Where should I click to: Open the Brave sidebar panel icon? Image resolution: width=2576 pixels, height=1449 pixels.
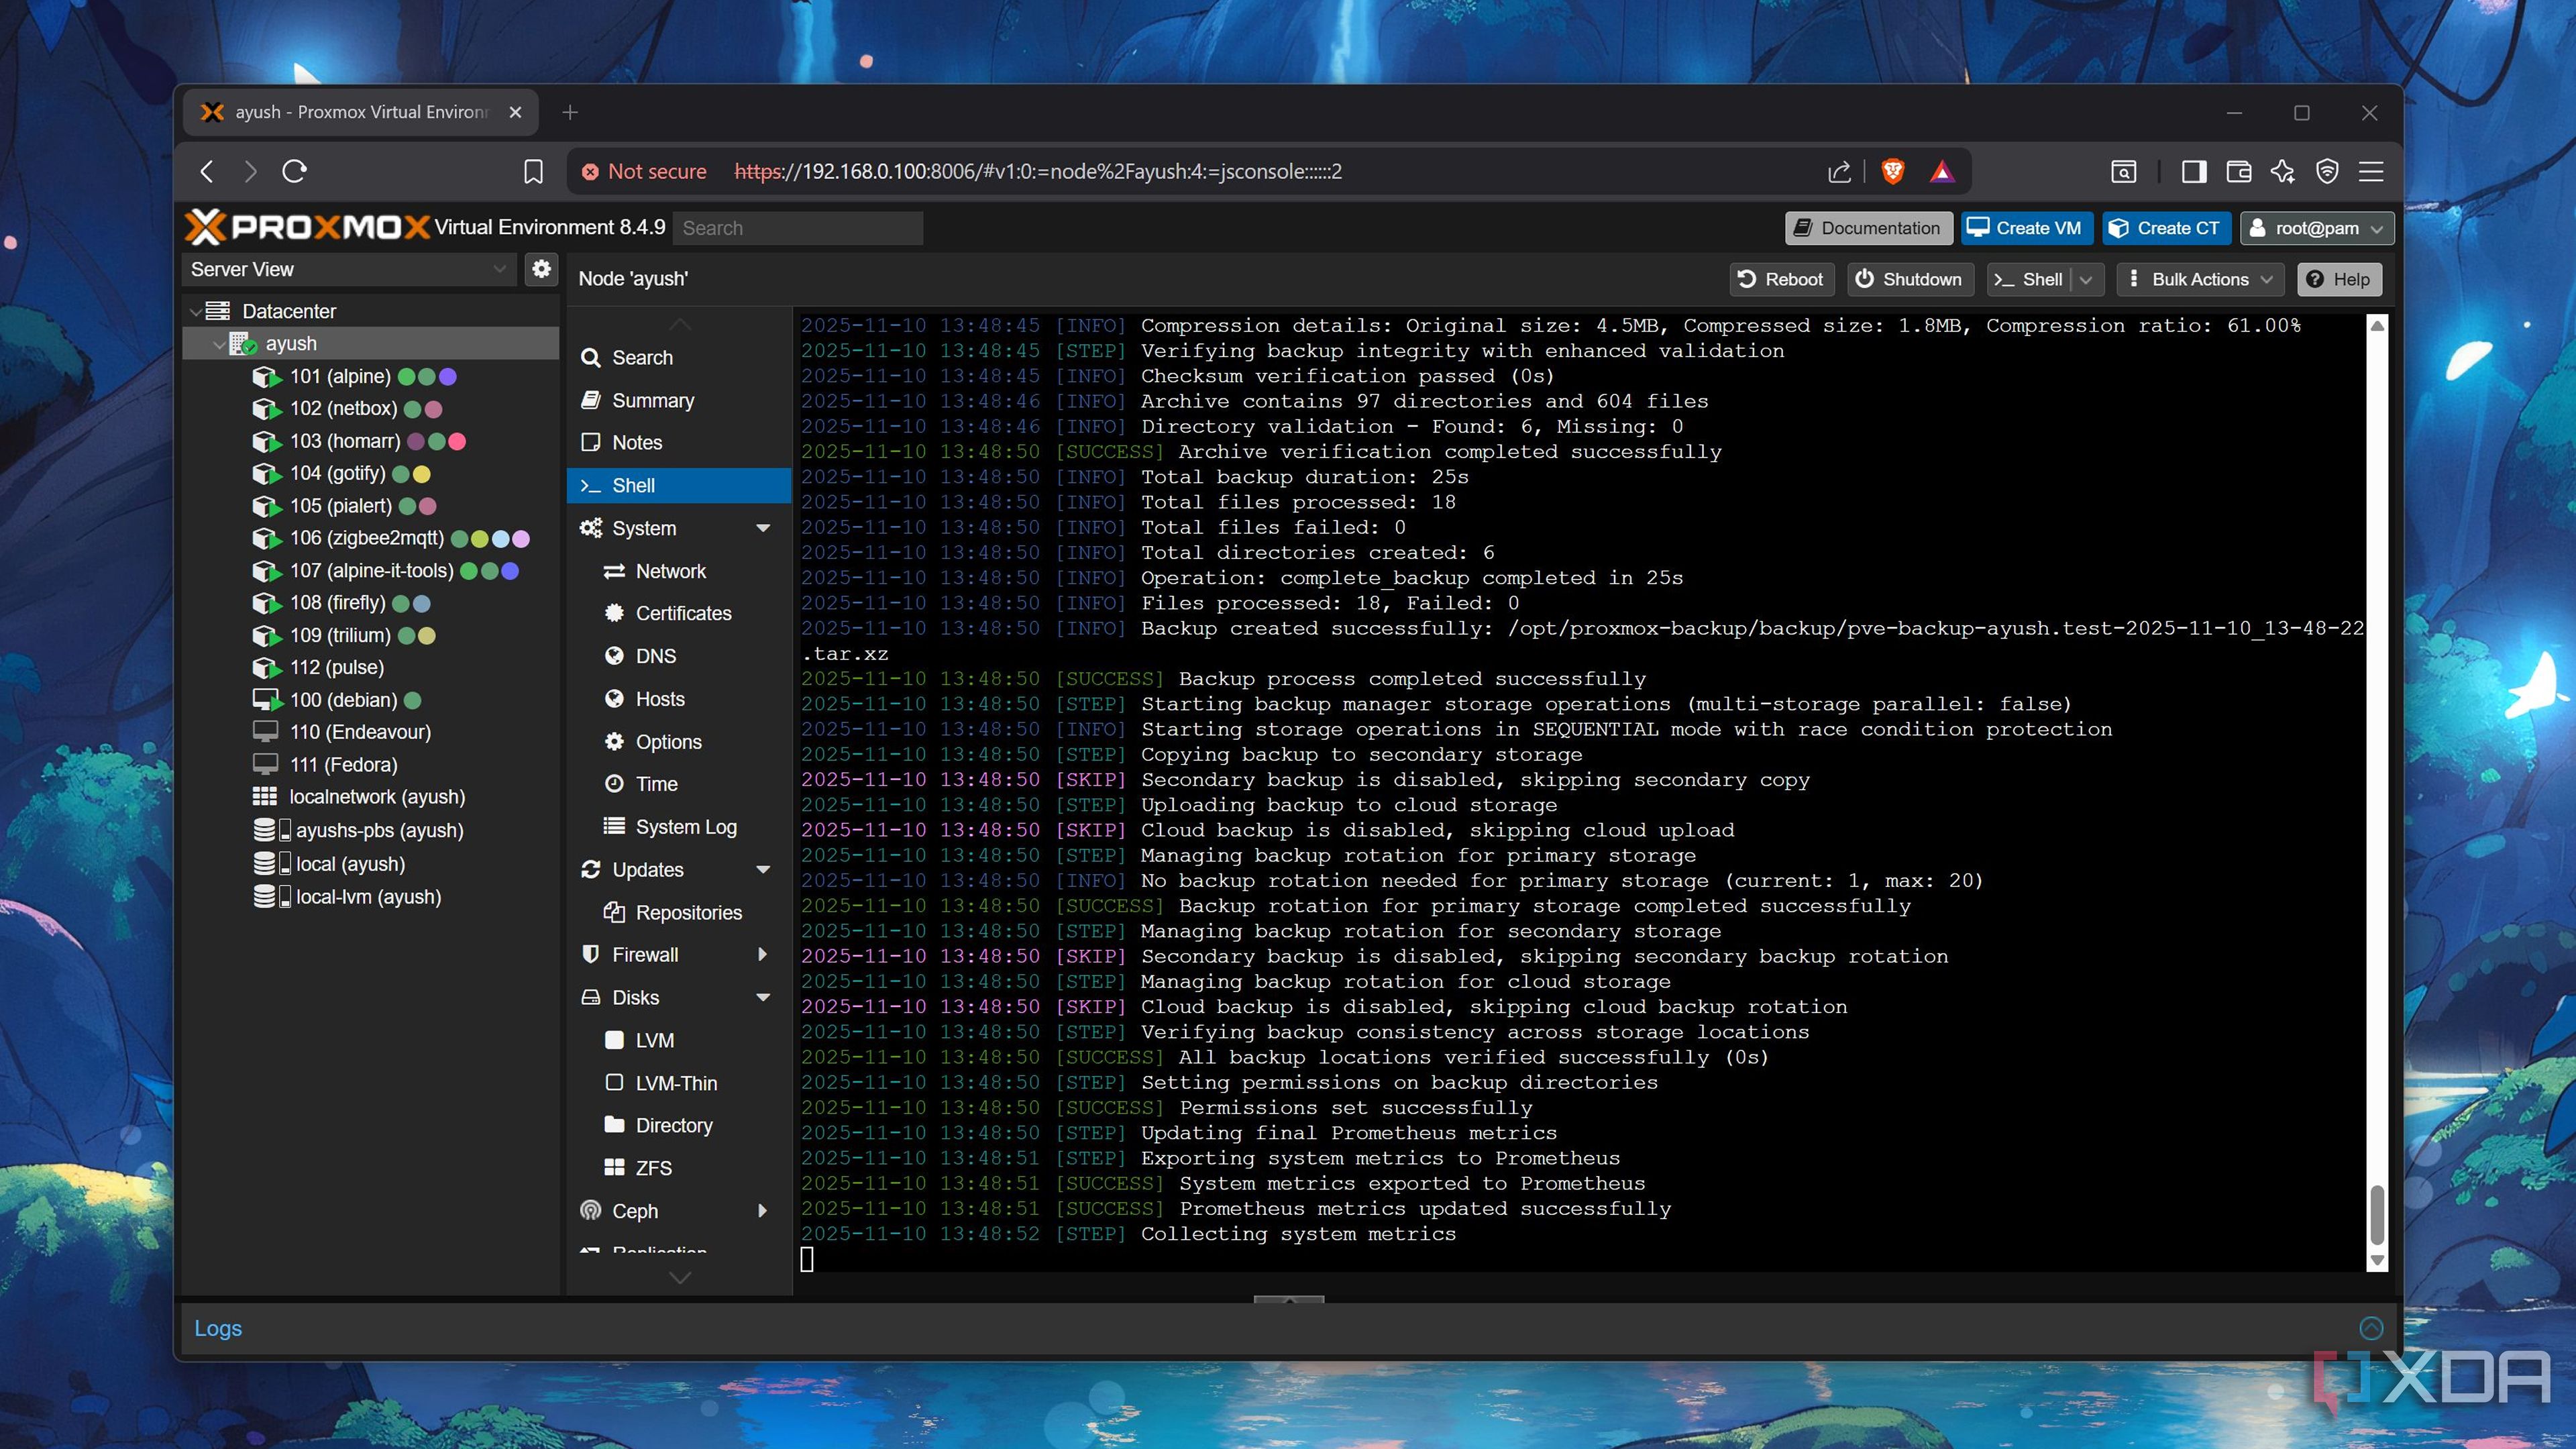point(2194,171)
